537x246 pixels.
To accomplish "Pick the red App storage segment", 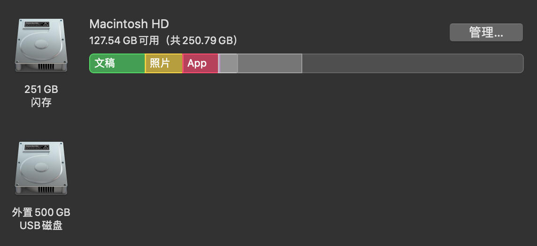I will coord(200,63).
